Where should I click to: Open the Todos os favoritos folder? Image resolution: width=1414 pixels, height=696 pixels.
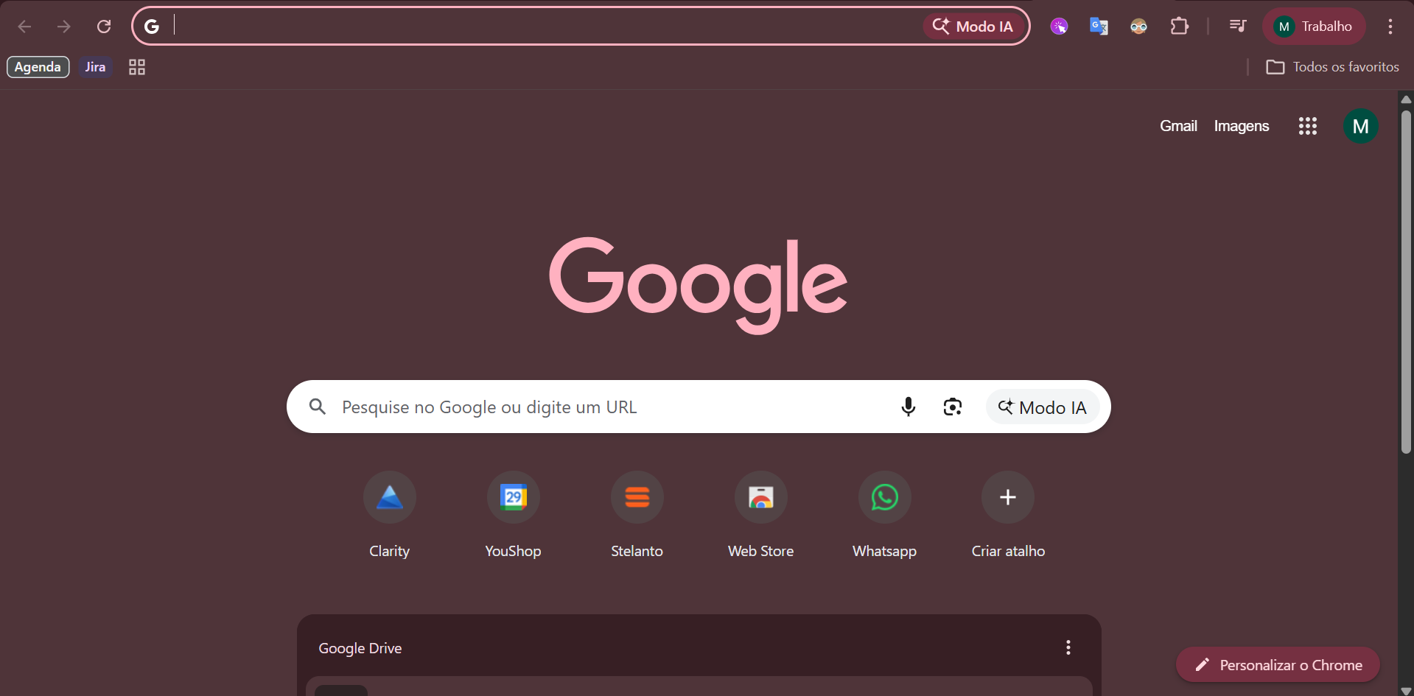click(x=1332, y=67)
